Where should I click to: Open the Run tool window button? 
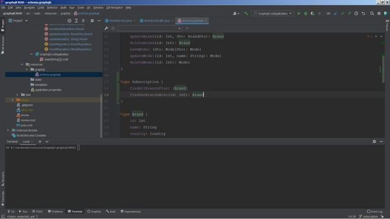click(23, 212)
